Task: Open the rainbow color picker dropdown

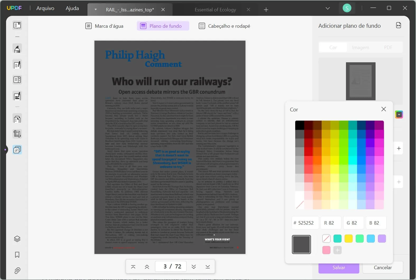Action: coord(399,115)
